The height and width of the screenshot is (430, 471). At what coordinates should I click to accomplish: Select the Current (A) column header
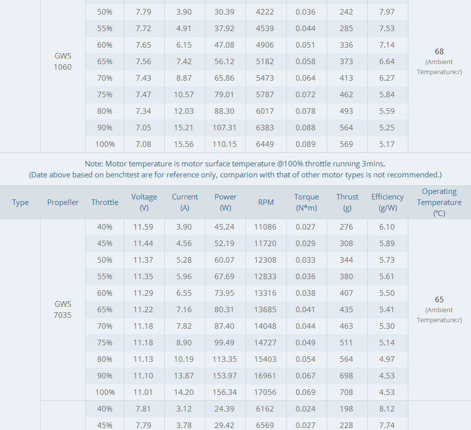pyautogui.click(x=184, y=202)
